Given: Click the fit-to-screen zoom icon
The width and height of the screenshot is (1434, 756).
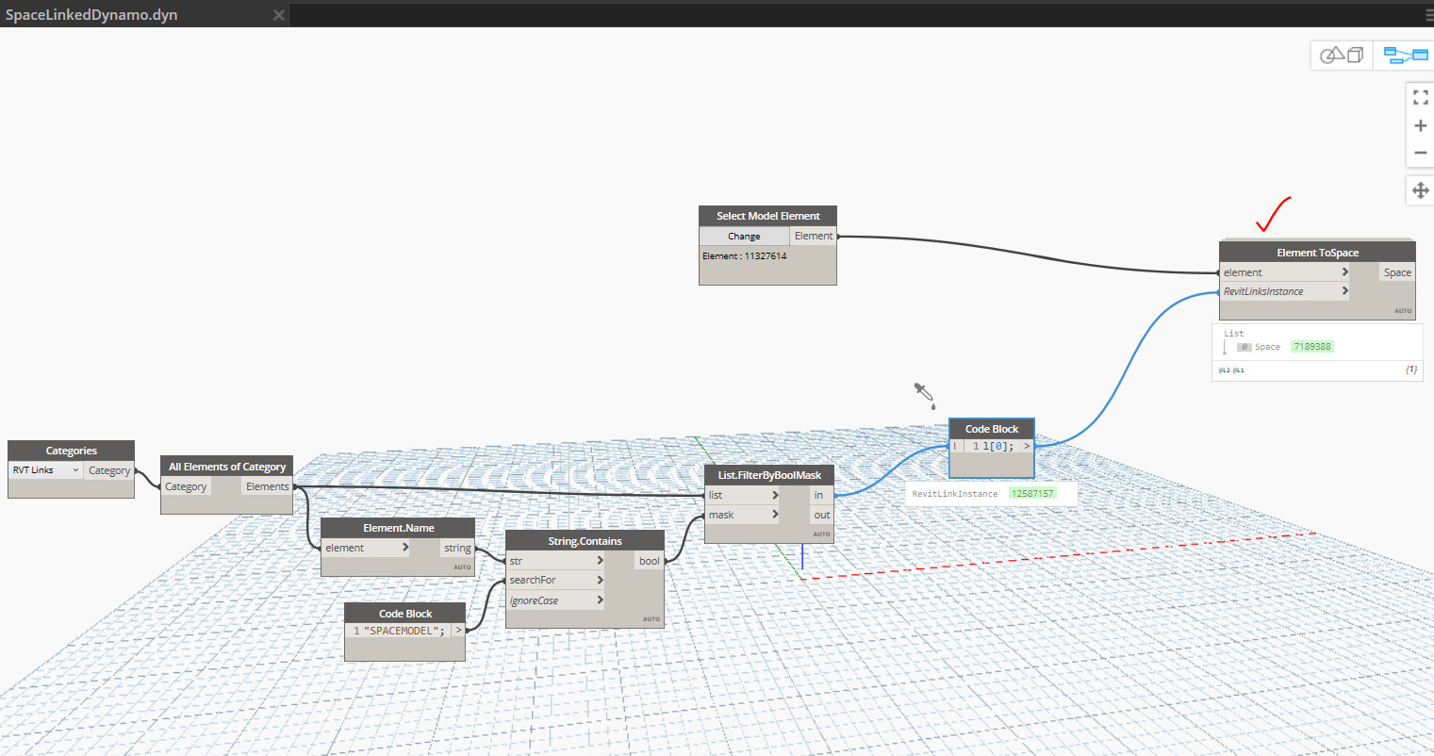Looking at the screenshot, I should pos(1420,96).
